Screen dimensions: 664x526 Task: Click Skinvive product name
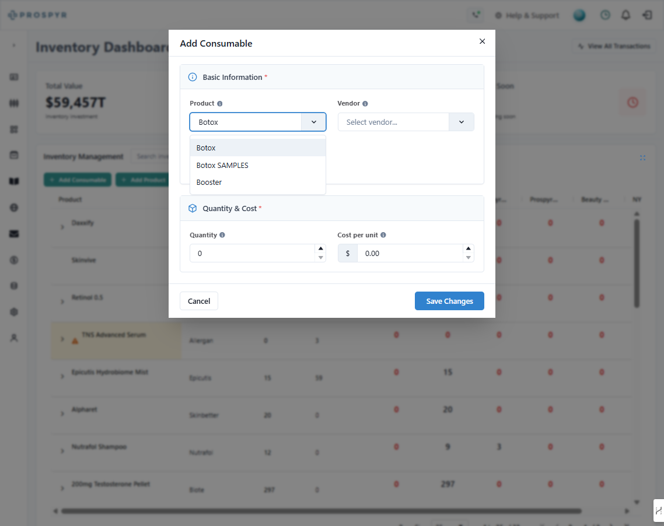84,260
